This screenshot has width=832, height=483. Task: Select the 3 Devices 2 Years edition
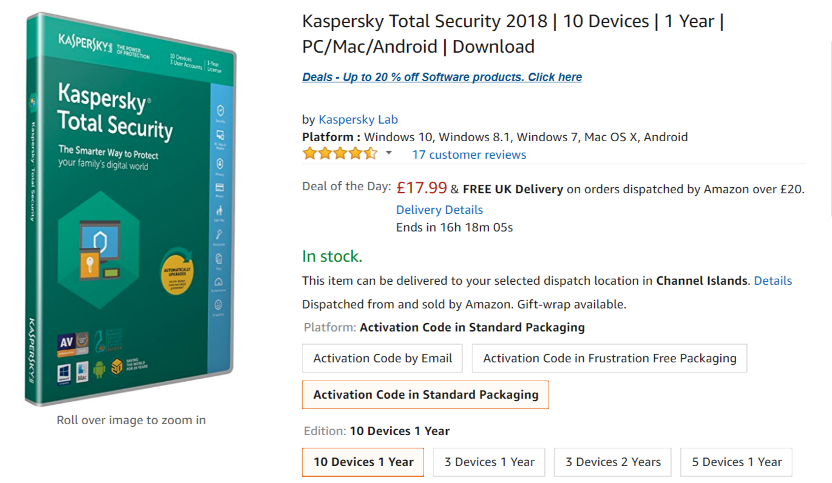point(612,462)
